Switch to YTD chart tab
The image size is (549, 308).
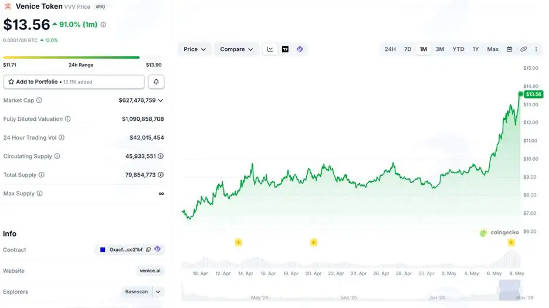point(458,49)
